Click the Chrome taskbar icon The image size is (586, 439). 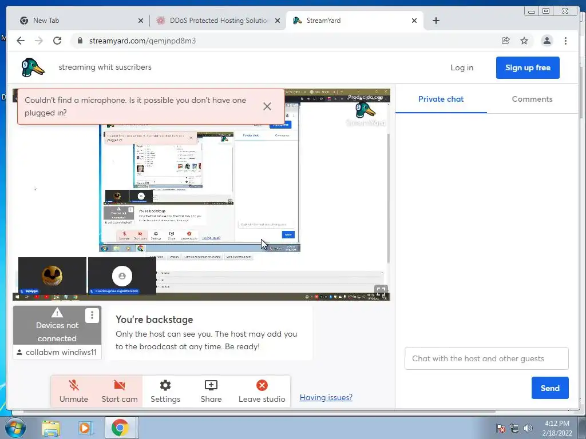tap(120, 428)
